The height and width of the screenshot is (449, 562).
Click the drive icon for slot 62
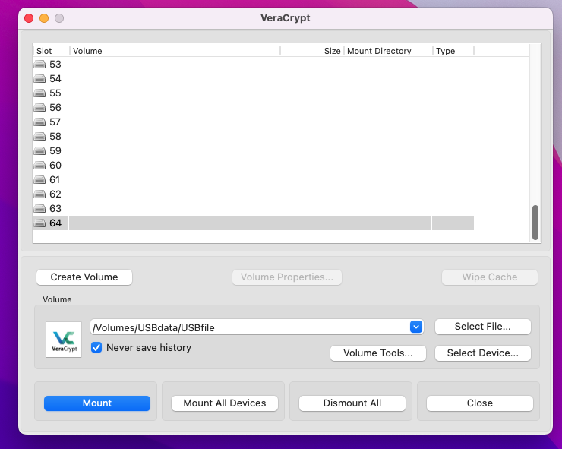(39, 194)
